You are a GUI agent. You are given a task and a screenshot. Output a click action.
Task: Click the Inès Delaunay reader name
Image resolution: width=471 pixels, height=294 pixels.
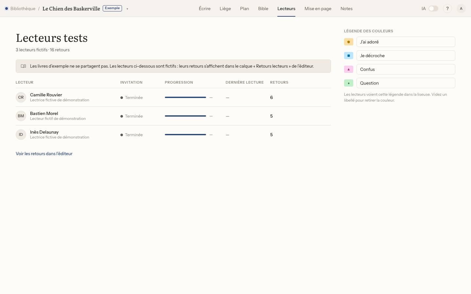pos(44,132)
